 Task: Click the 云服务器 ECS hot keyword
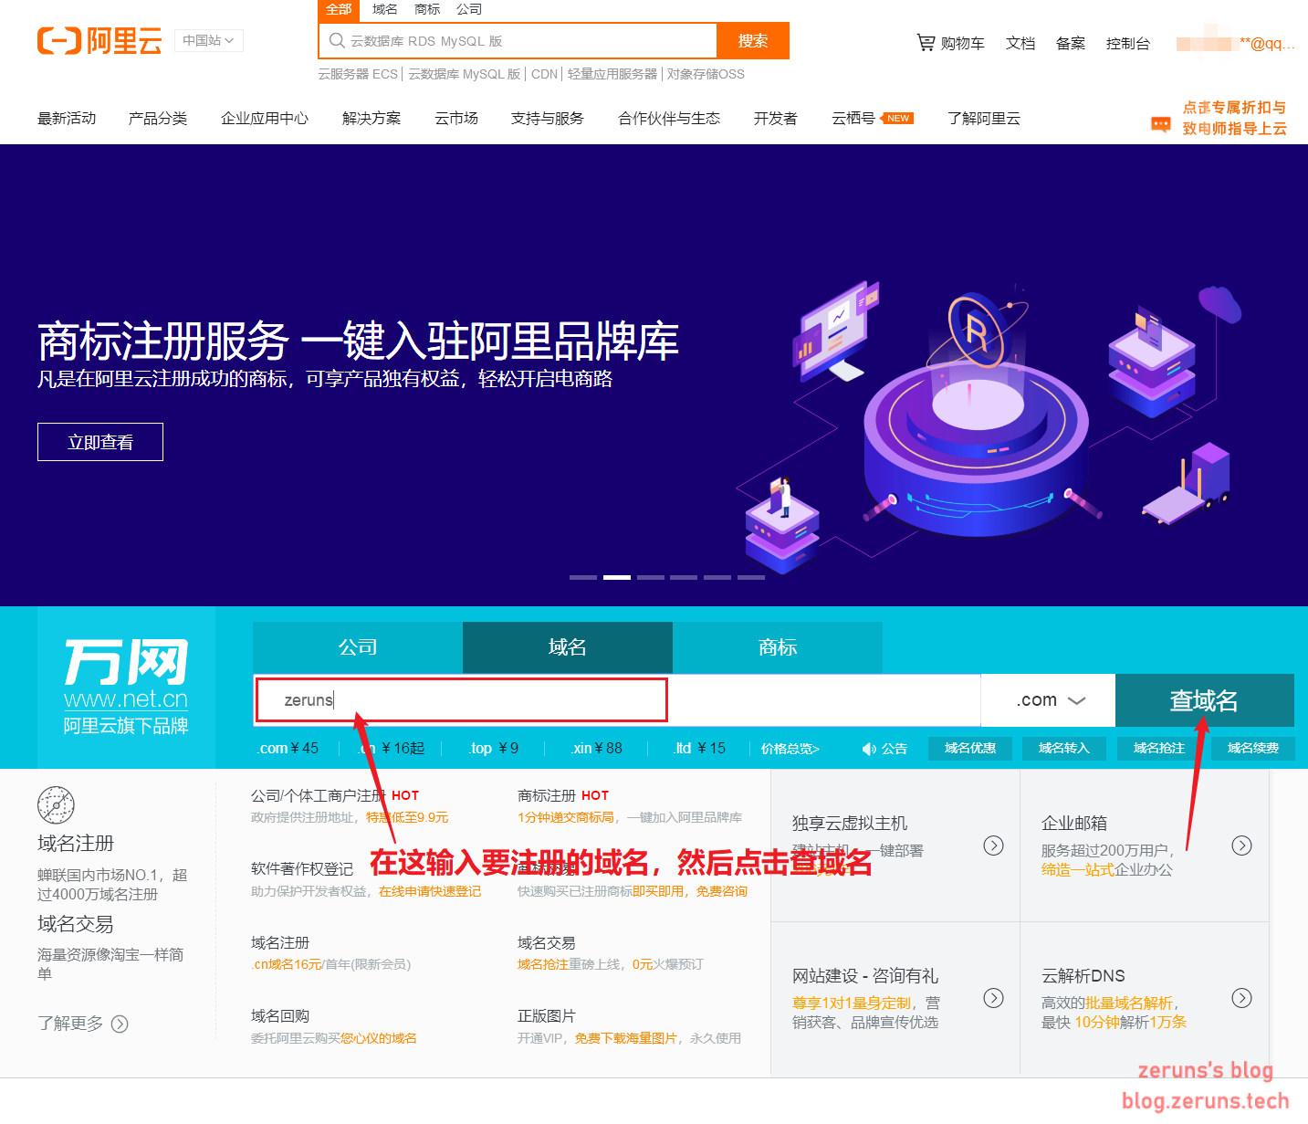(x=358, y=74)
